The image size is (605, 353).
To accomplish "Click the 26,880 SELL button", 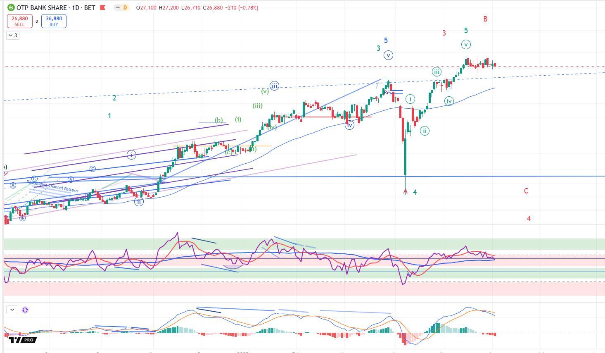I will coord(20,21).
